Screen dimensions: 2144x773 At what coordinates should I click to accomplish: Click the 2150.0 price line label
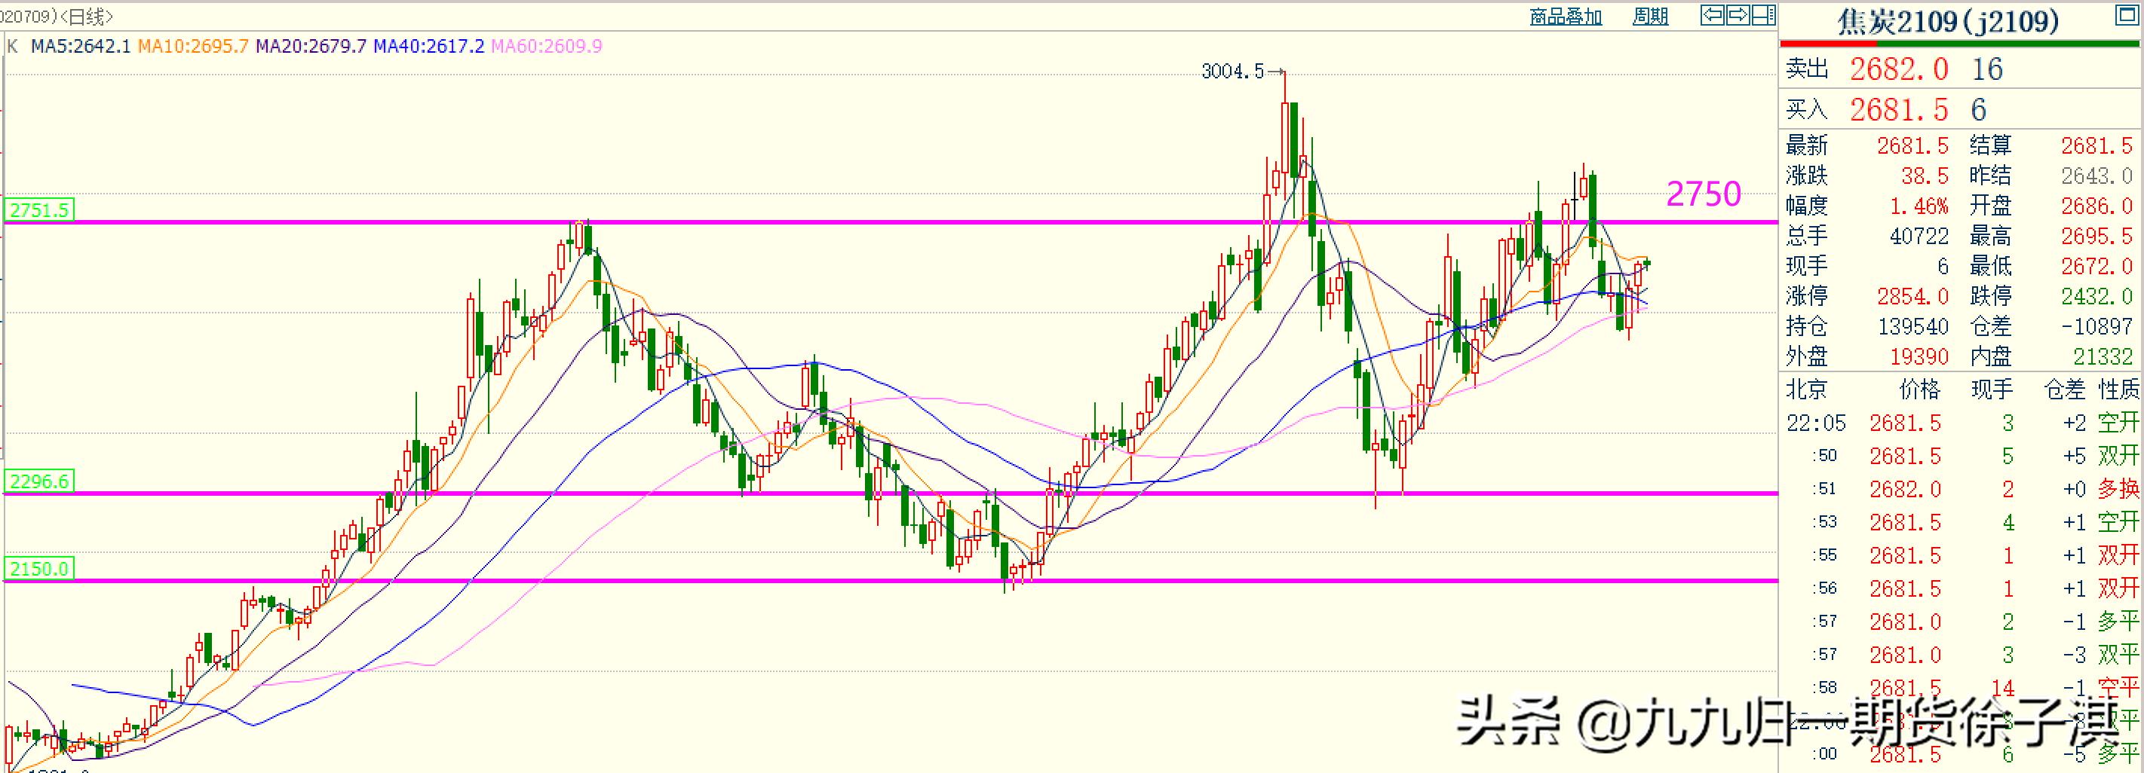pos(39,570)
